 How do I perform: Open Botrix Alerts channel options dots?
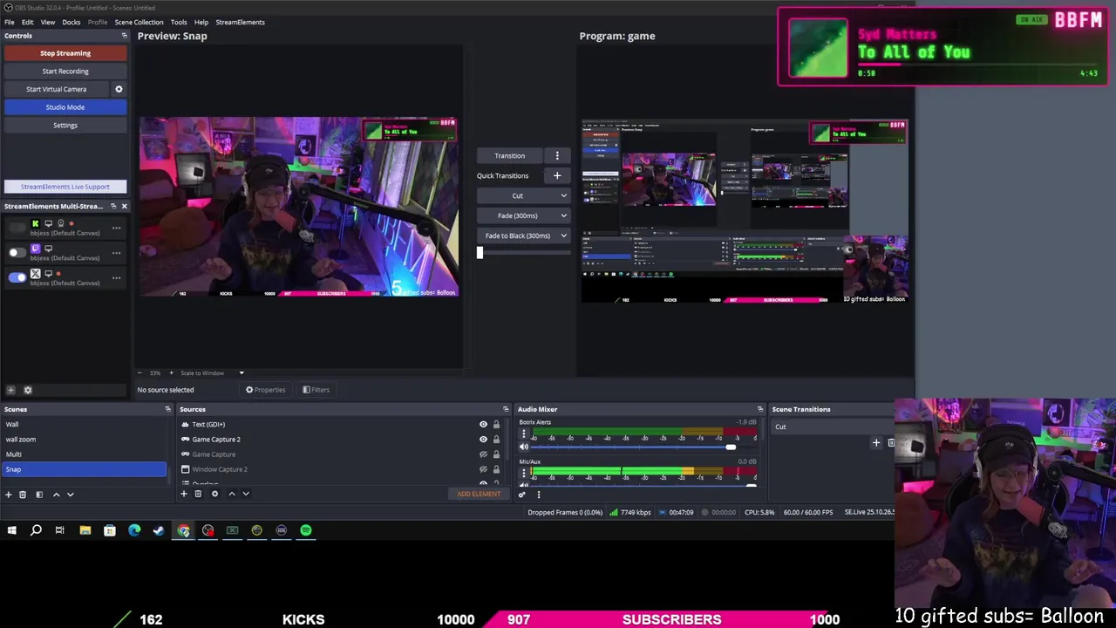pos(523,433)
